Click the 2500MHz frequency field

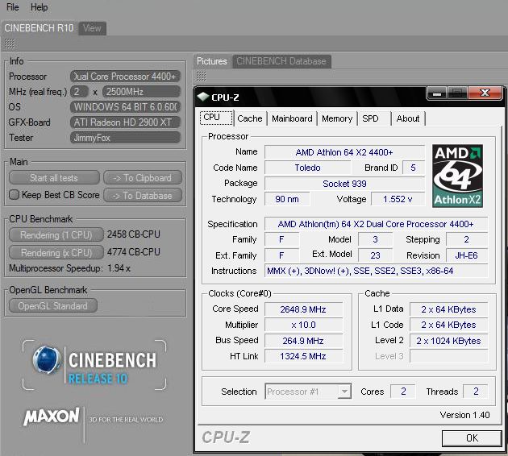pyautogui.click(x=141, y=92)
